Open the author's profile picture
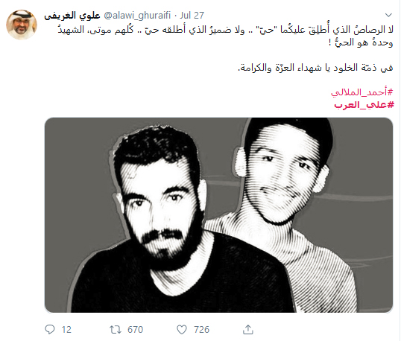The width and height of the screenshot is (401, 341). 22,25
